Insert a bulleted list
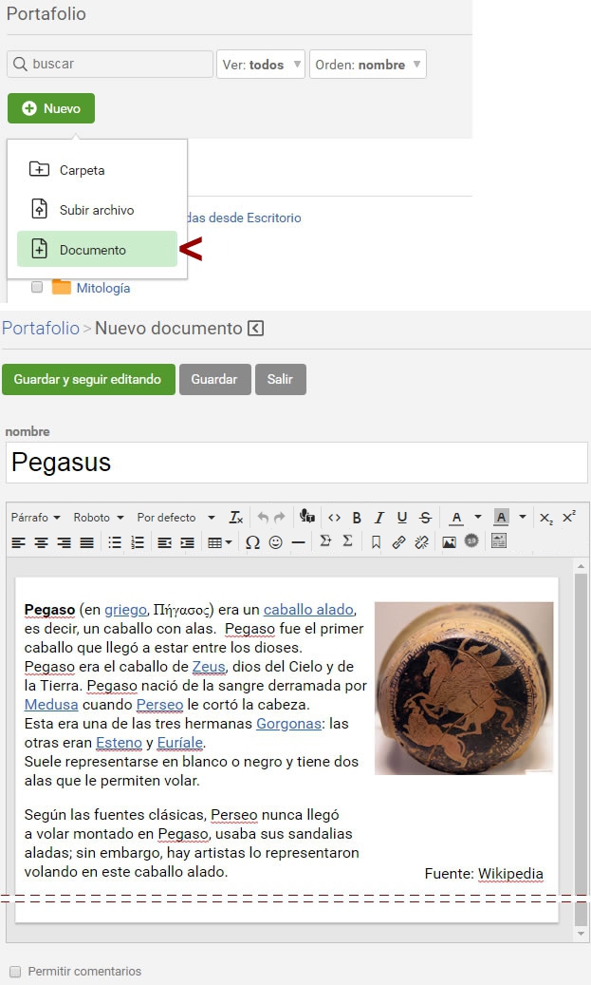Viewport: 591px width, 985px height. click(115, 542)
